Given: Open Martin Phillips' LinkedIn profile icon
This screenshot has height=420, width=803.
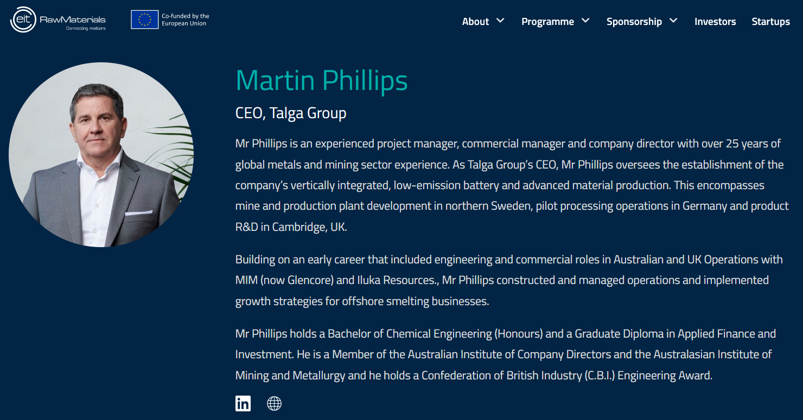Looking at the screenshot, I should (x=243, y=403).
